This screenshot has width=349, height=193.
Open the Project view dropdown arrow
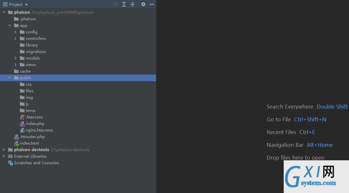[x=26, y=5]
